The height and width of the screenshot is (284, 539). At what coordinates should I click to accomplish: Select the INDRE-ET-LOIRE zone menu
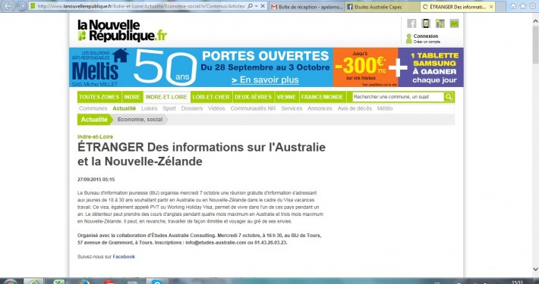tap(166, 97)
